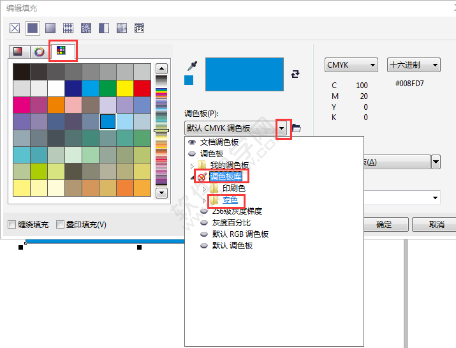Select the 我的调色板 folder
Screen dimensions: 456x348
[x=230, y=165]
